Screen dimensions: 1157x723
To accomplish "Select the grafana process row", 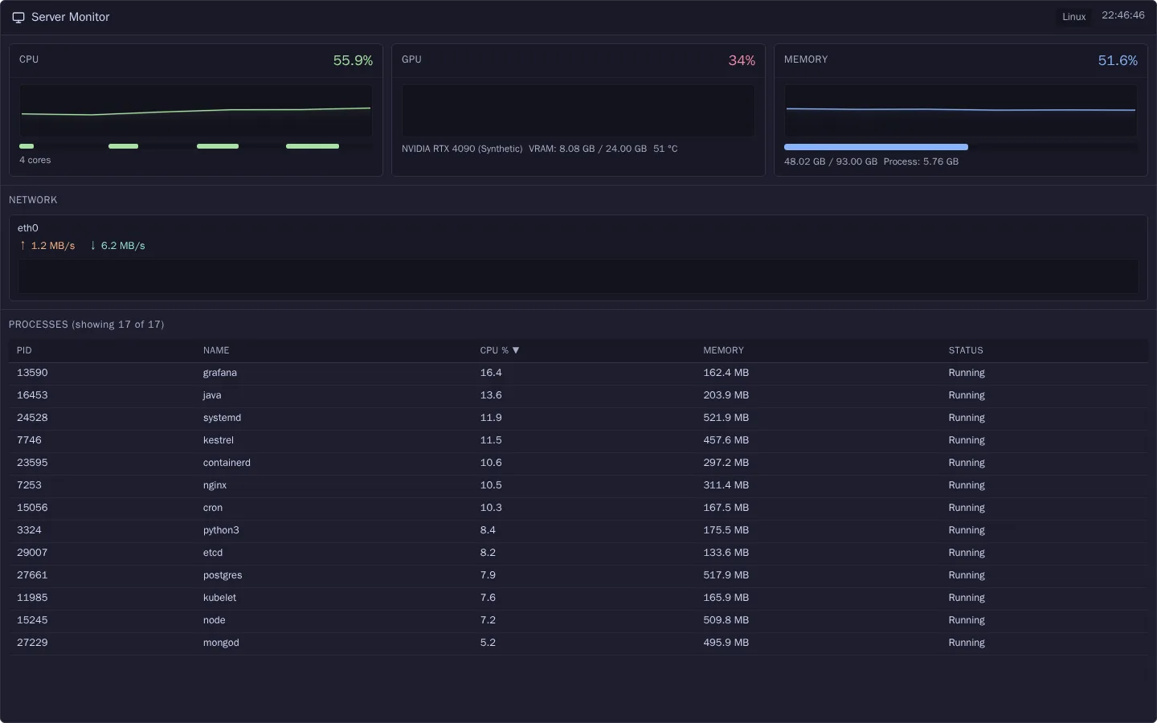I will 578,373.
